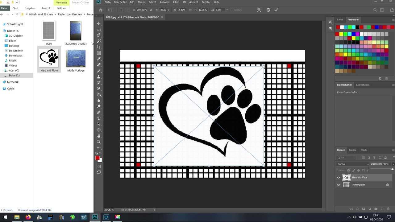Cancel the transform in options bar

pyautogui.click(x=268, y=10)
